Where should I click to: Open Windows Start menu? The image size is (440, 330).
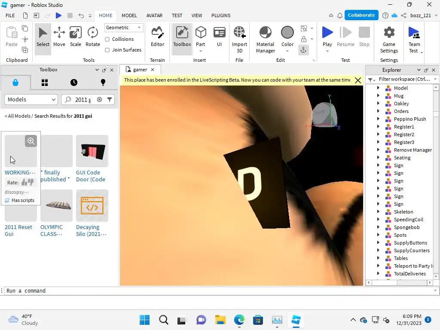[144, 320]
